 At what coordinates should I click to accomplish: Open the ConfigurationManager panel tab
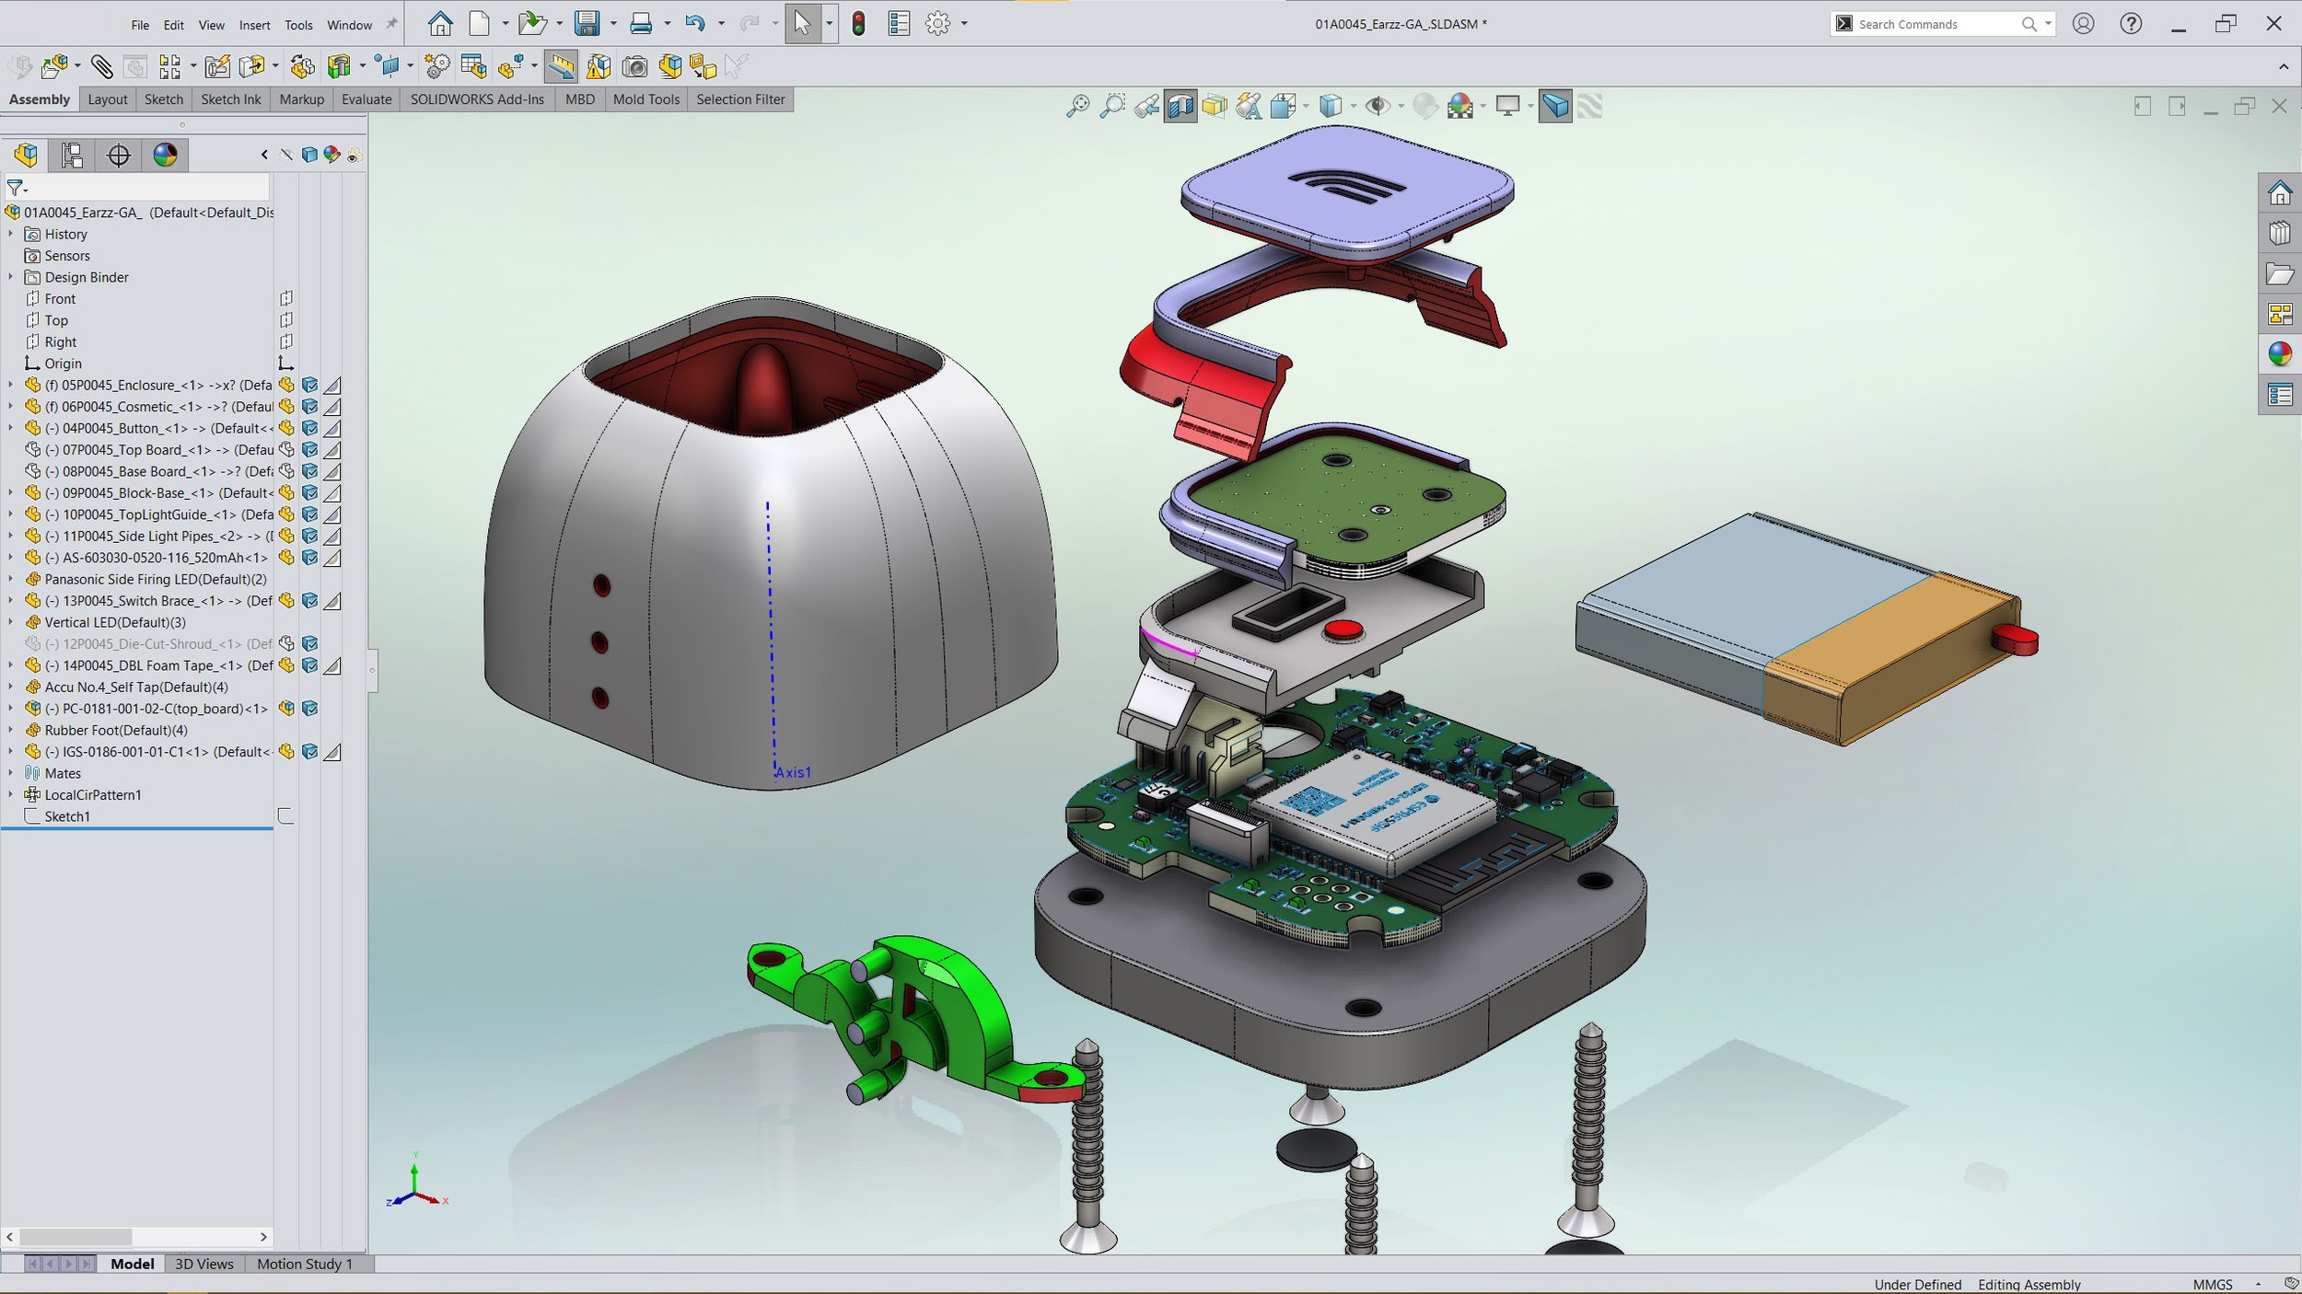[72, 155]
